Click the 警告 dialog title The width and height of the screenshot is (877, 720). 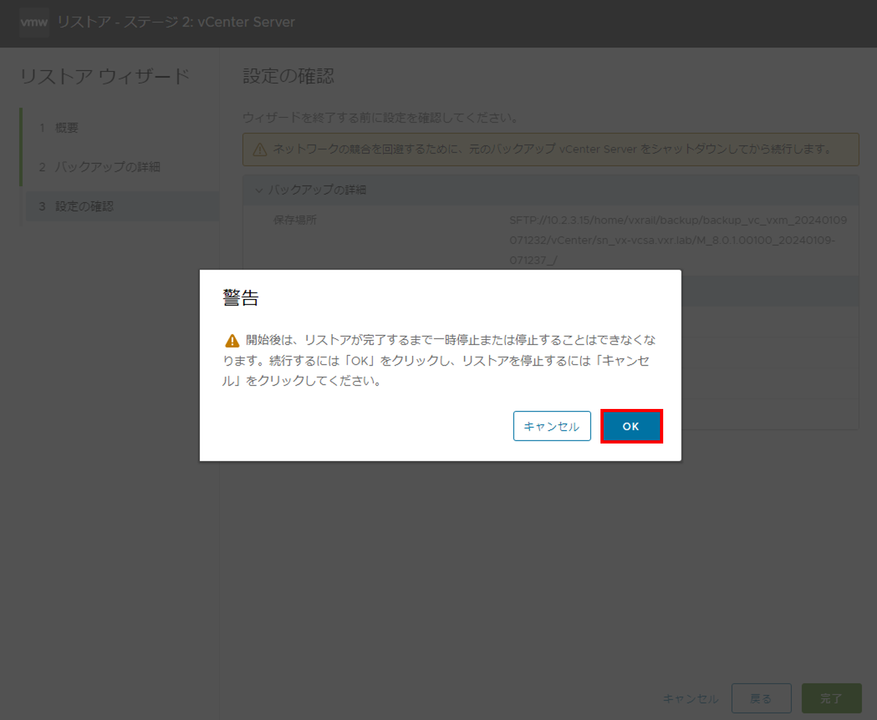coord(241,298)
